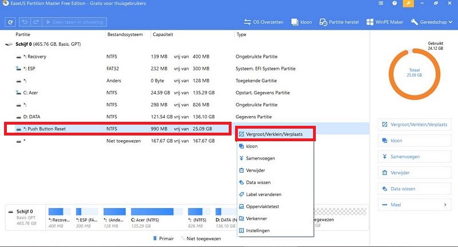The width and height of the screenshot is (458, 247).
Task: Select the D: DATA partition row
Action: tap(186, 117)
